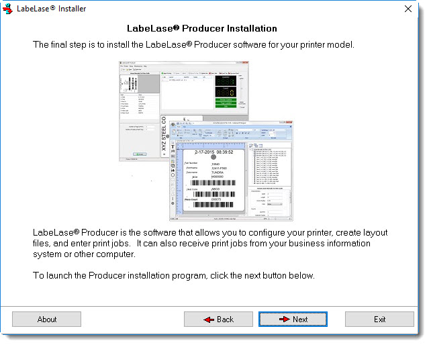Click the LabeLase installer title bar icon
The image size is (429, 345).
[x=7, y=9]
